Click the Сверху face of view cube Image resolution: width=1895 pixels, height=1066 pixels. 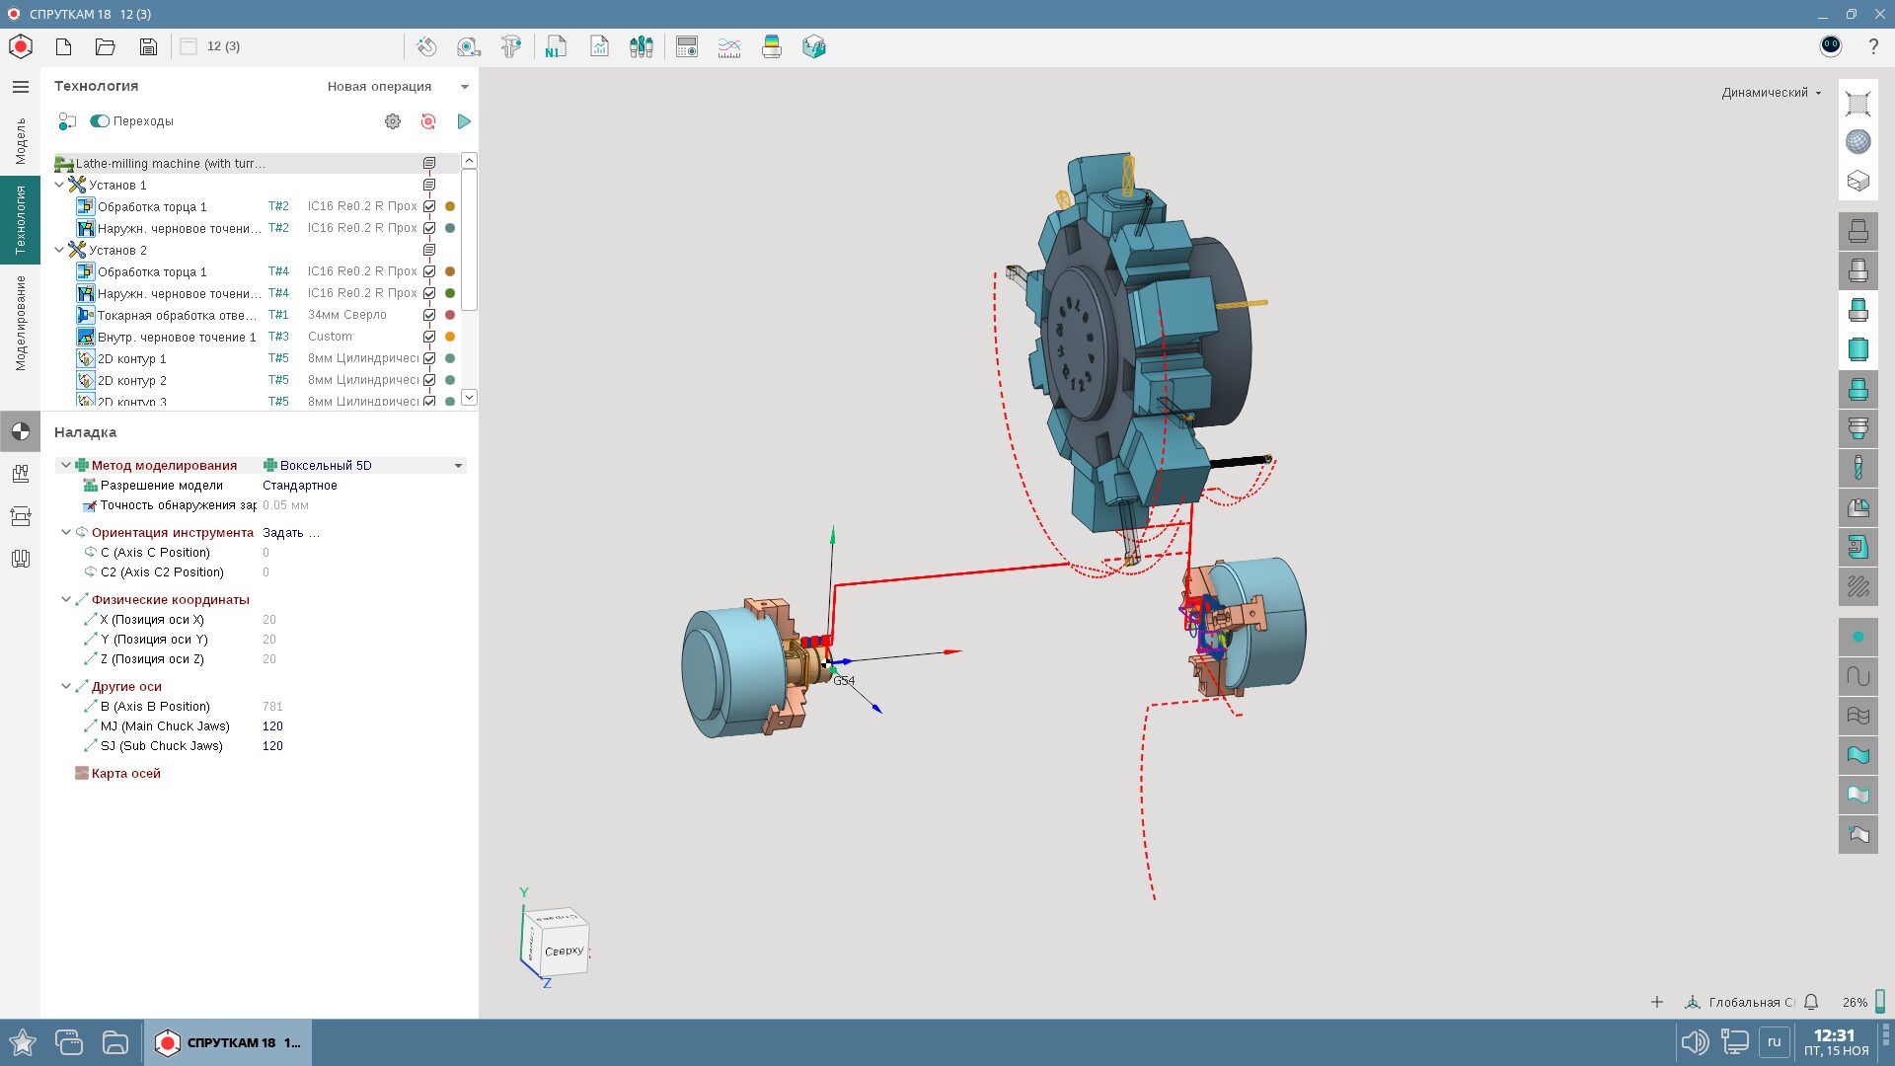564,951
